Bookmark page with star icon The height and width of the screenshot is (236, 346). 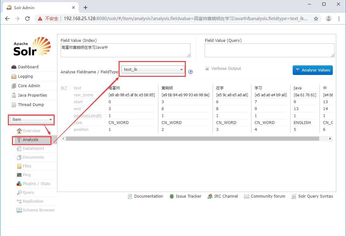(x=316, y=19)
